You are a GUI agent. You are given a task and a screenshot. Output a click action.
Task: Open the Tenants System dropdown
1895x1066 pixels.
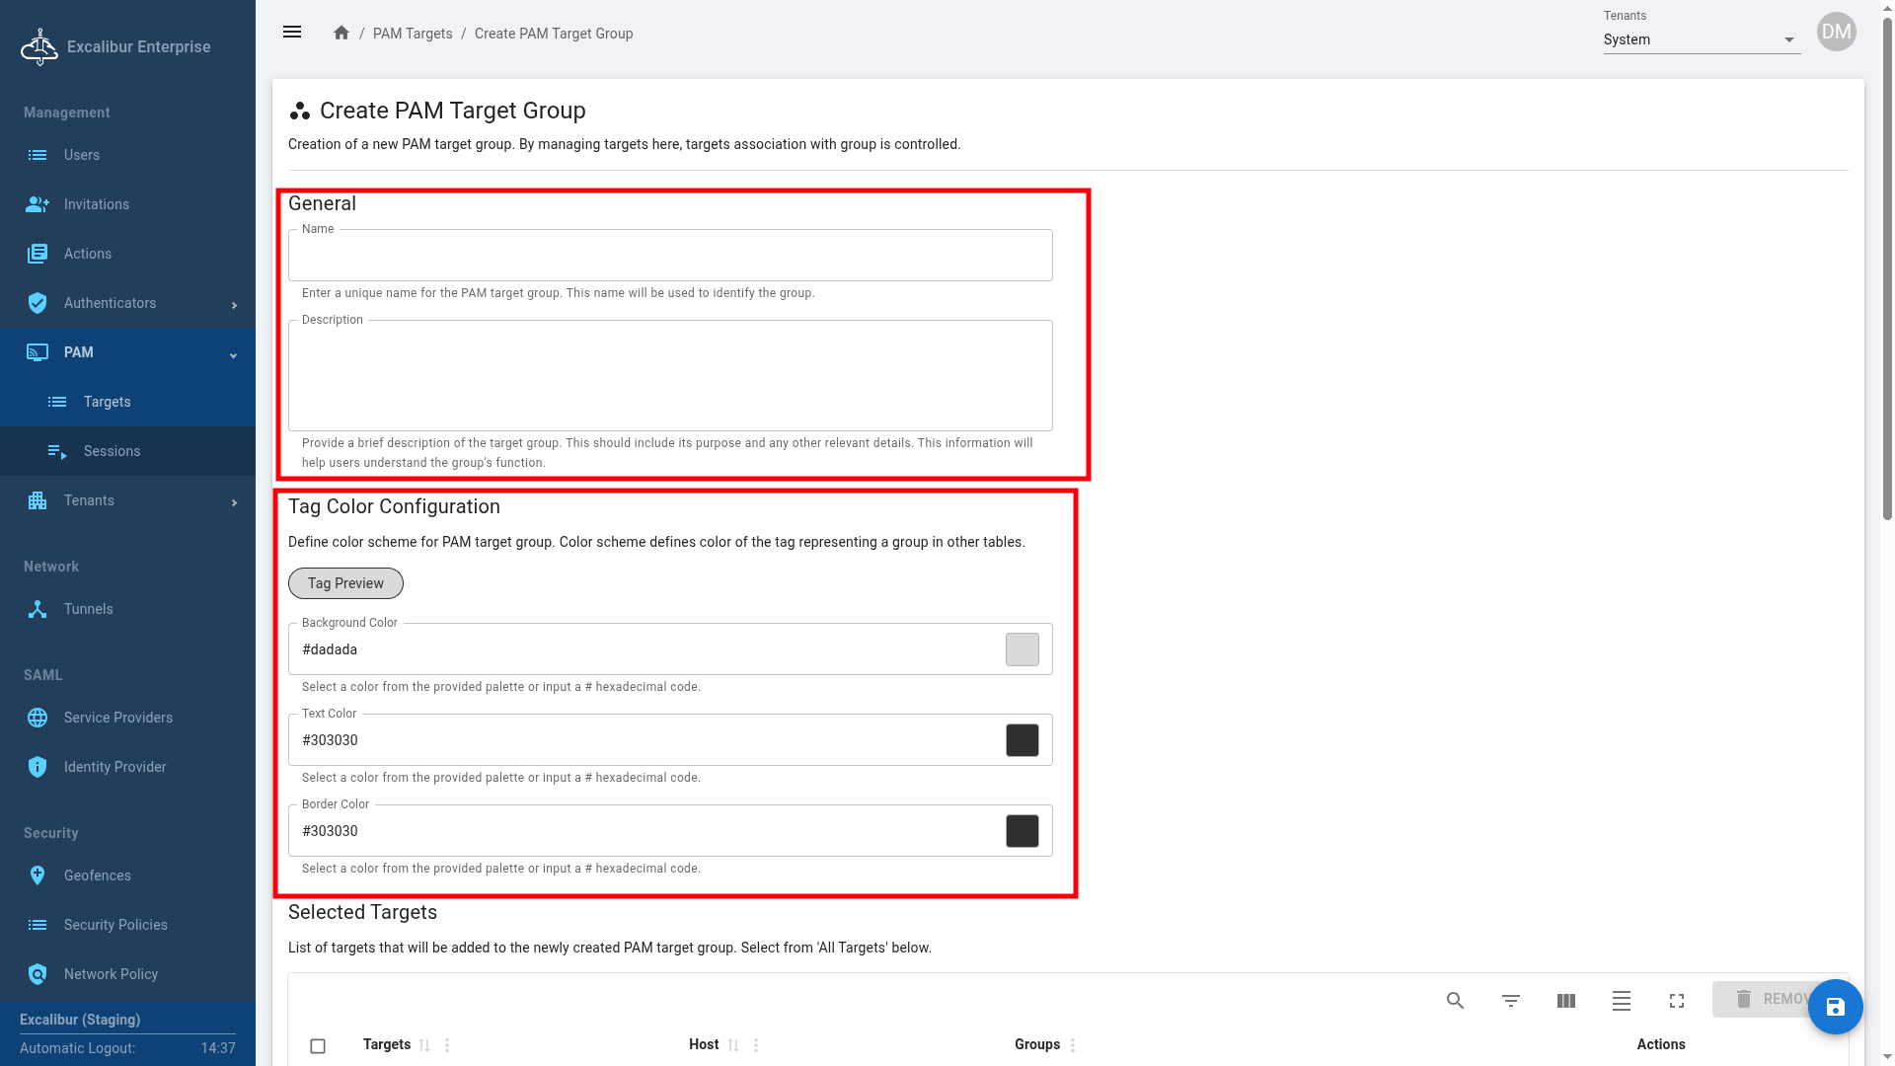click(1702, 39)
